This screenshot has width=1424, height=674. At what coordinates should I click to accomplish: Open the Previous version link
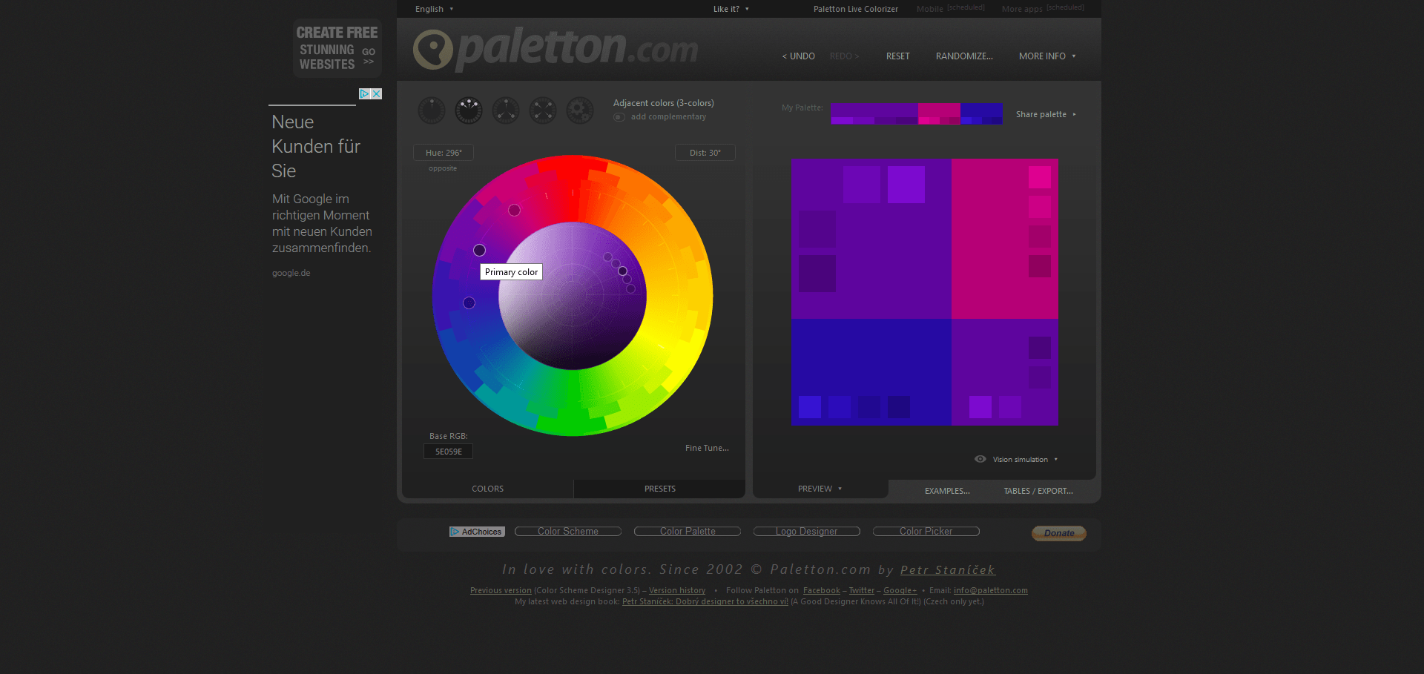click(x=501, y=591)
